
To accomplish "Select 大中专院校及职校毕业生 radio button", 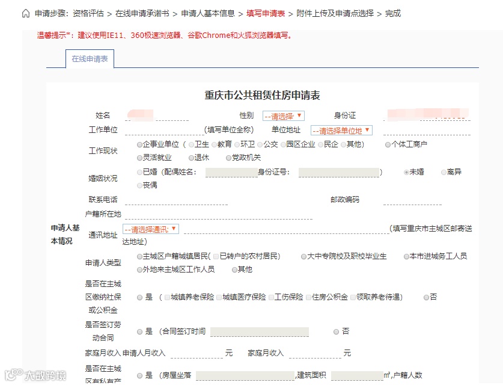I will 303,256.
